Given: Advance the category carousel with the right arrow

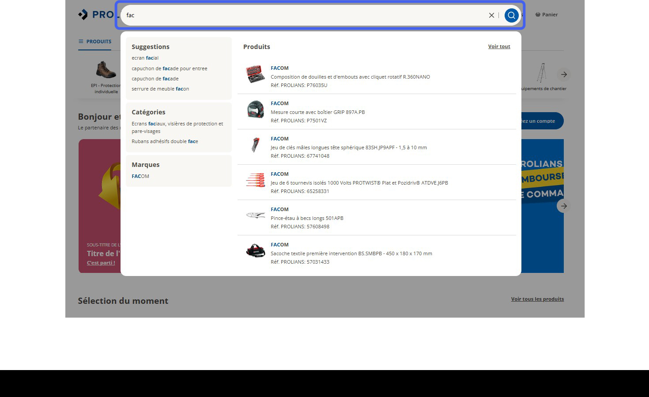Looking at the screenshot, I should click(564, 75).
